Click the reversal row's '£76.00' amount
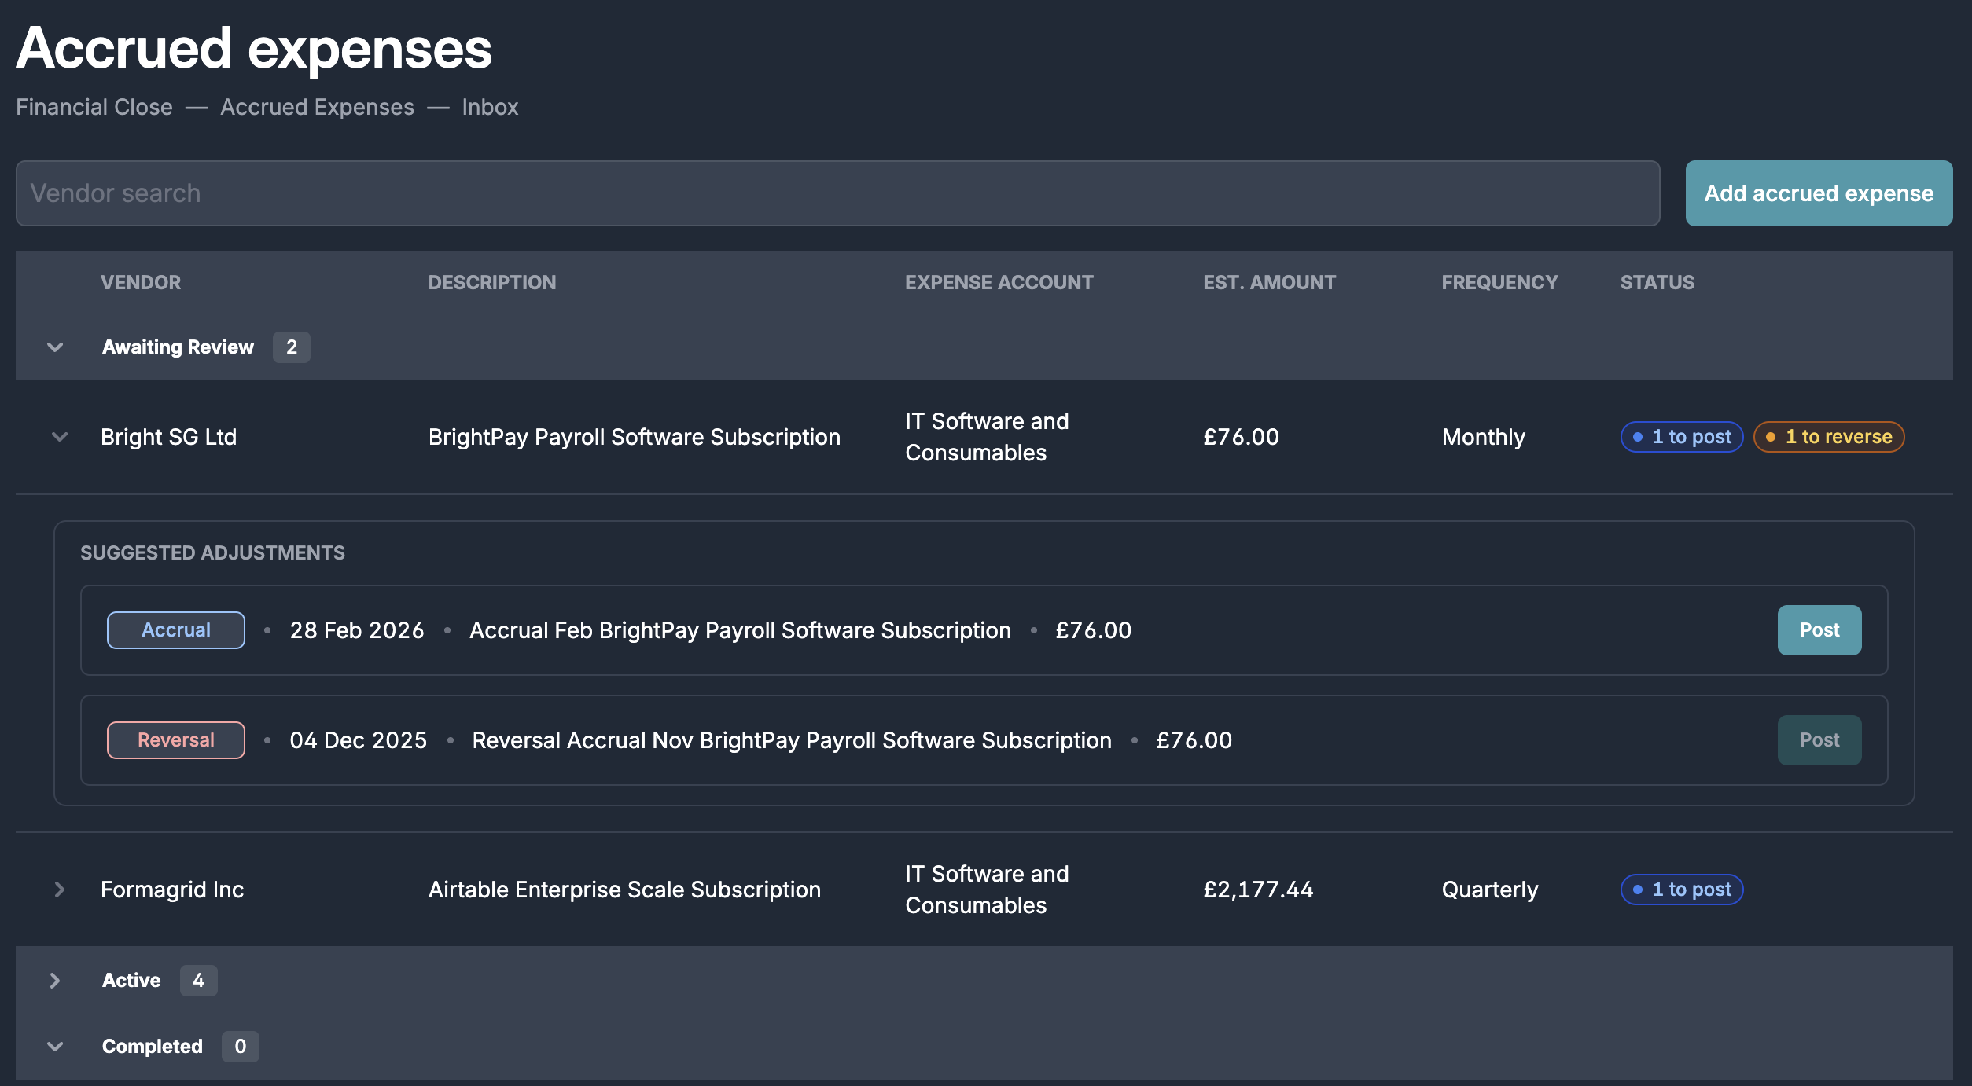Screen dimensions: 1972x1086 1194,740
